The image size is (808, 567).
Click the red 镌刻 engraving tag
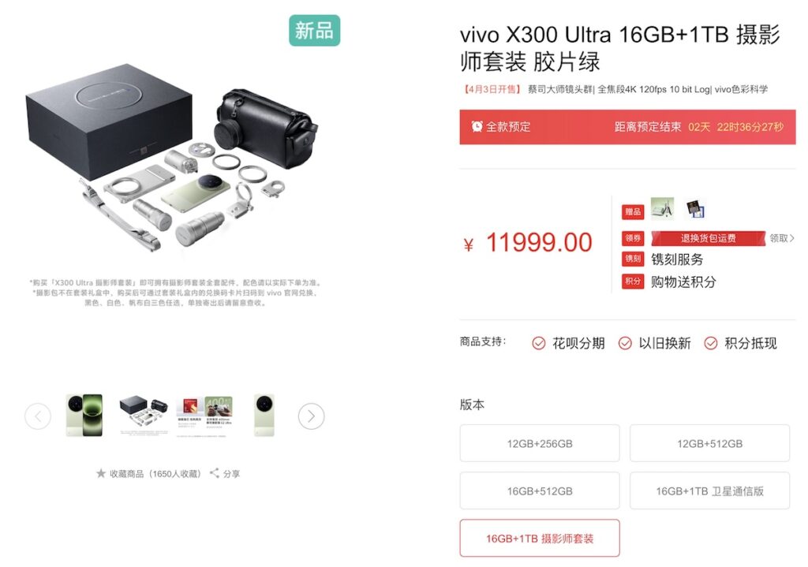click(x=633, y=259)
